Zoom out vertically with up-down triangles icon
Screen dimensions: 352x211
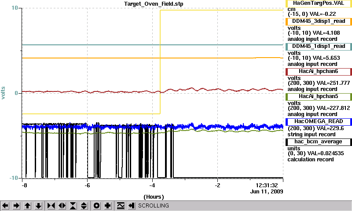click(x=84, y=206)
